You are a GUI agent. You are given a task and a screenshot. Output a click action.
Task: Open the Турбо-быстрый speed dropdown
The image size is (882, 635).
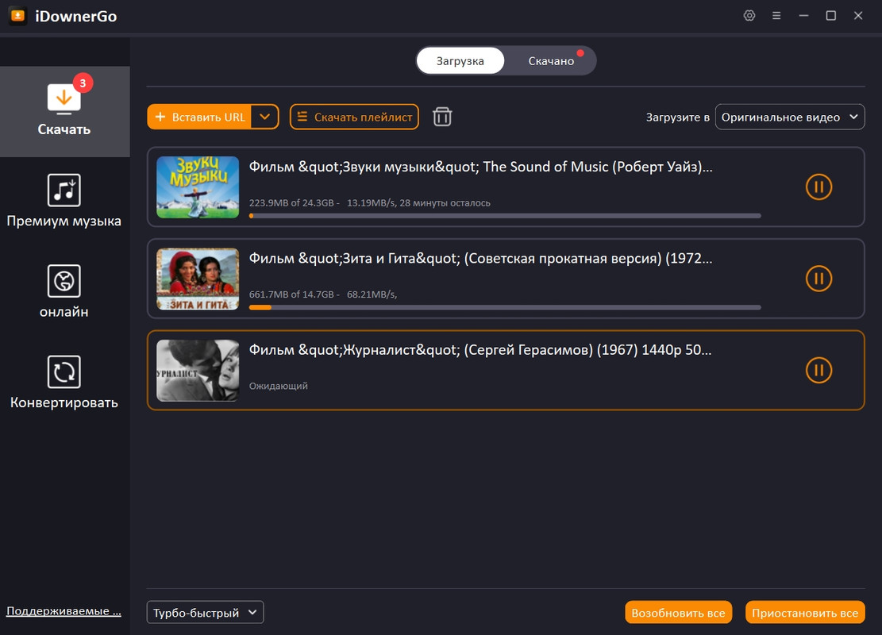tap(205, 613)
